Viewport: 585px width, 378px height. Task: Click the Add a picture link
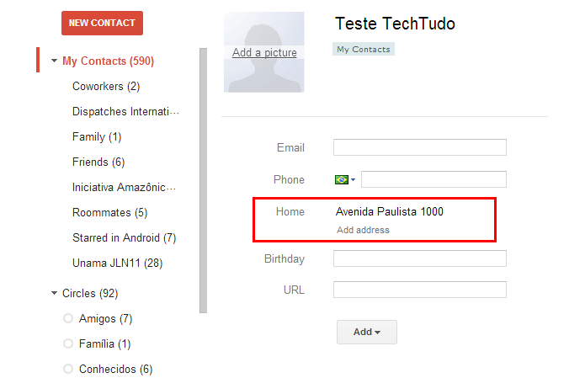point(264,52)
